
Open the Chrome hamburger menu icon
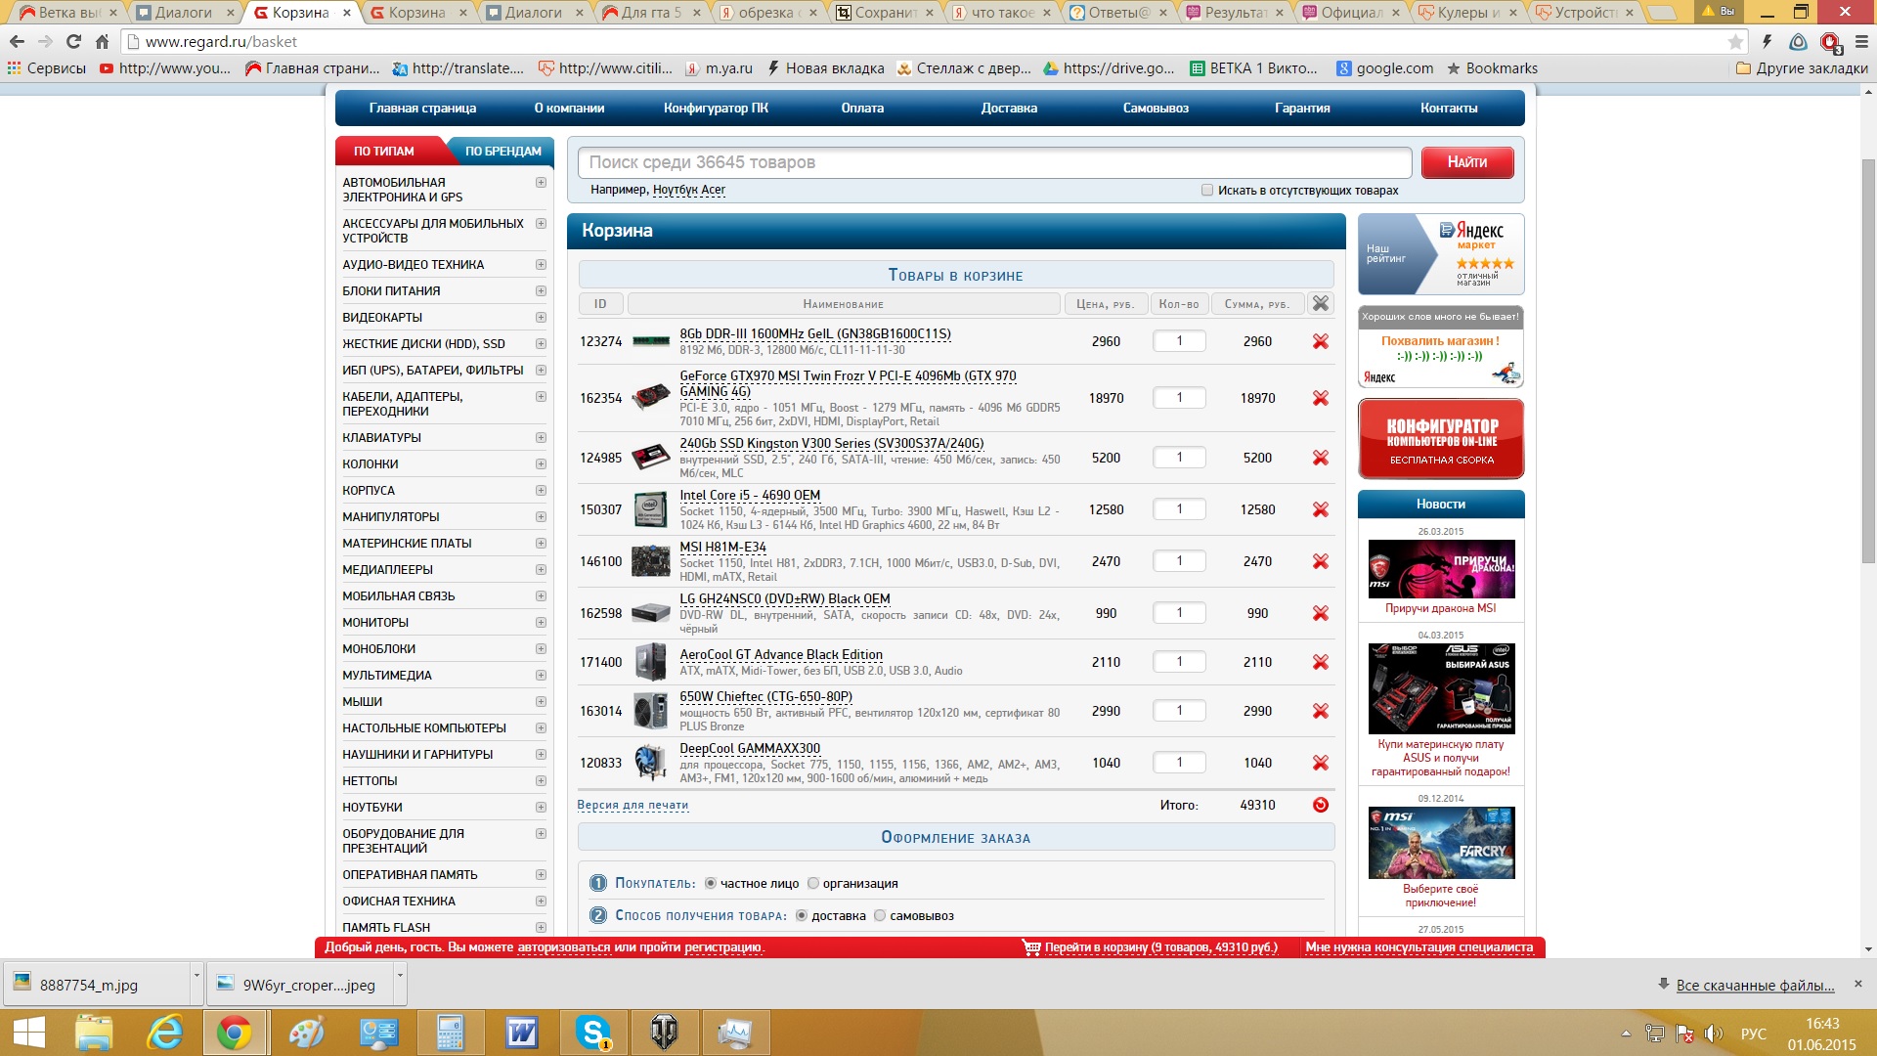(1861, 42)
